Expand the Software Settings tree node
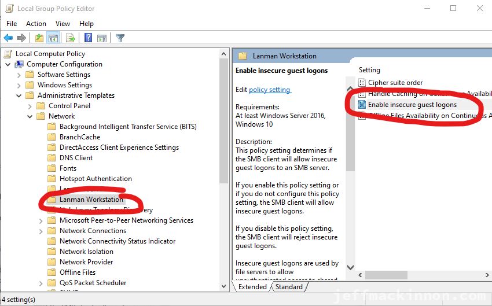The height and width of the screenshot is (306, 492). (19, 75)
